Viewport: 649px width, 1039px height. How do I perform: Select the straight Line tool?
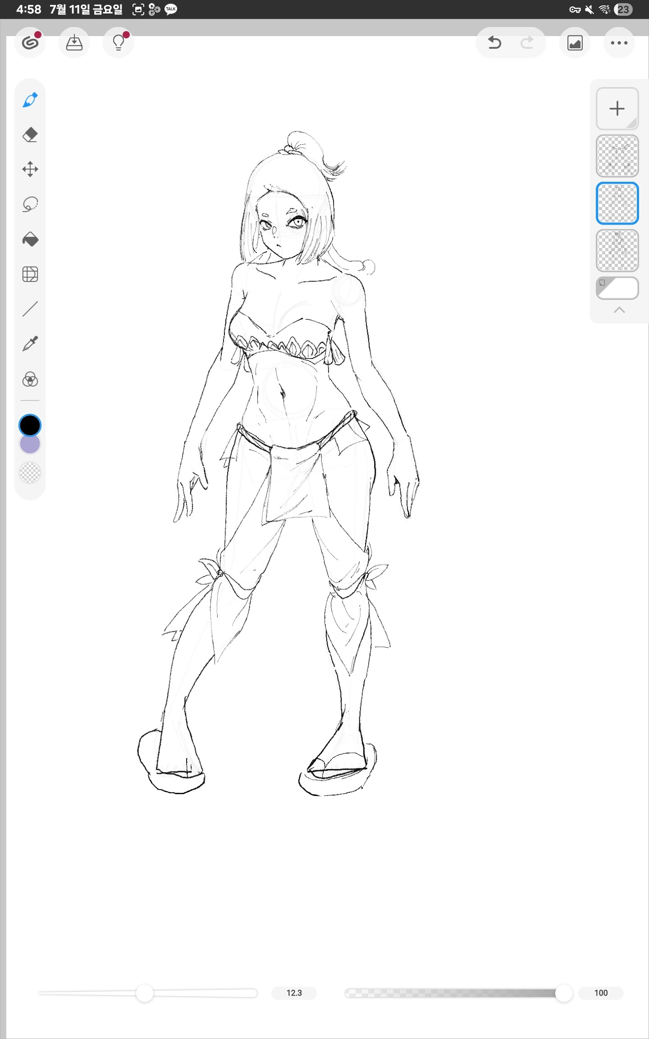pos(30,309)
